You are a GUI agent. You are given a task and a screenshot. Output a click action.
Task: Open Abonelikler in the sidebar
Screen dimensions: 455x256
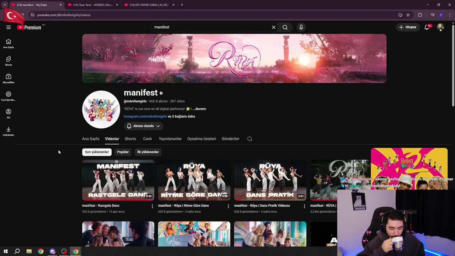[9, 79]
